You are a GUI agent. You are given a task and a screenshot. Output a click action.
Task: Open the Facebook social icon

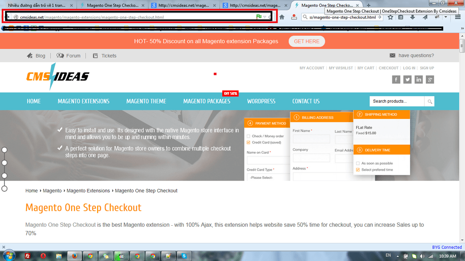(396, 79)
